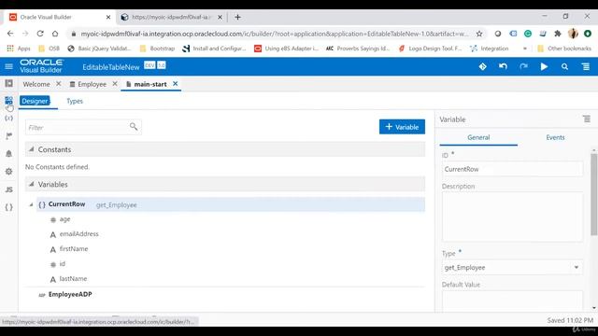Select the Designer tab
The width and height of the screenshot is (598, 336).
(x=35, y=101)
